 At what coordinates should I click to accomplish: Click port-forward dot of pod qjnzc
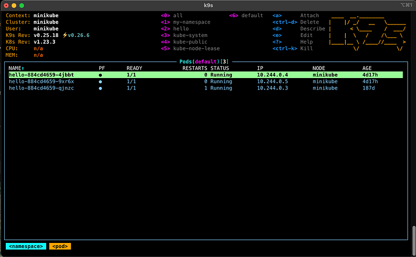(100, 88)
